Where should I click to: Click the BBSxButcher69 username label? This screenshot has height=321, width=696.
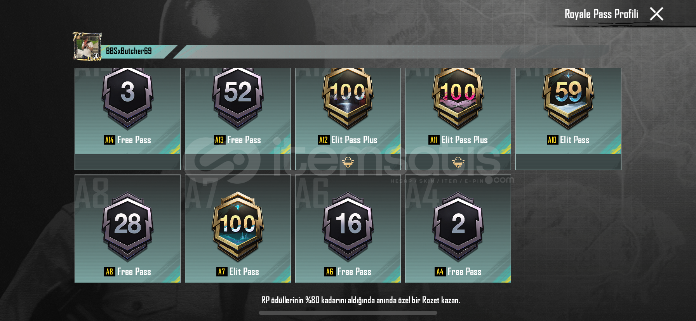click(129, 51)
